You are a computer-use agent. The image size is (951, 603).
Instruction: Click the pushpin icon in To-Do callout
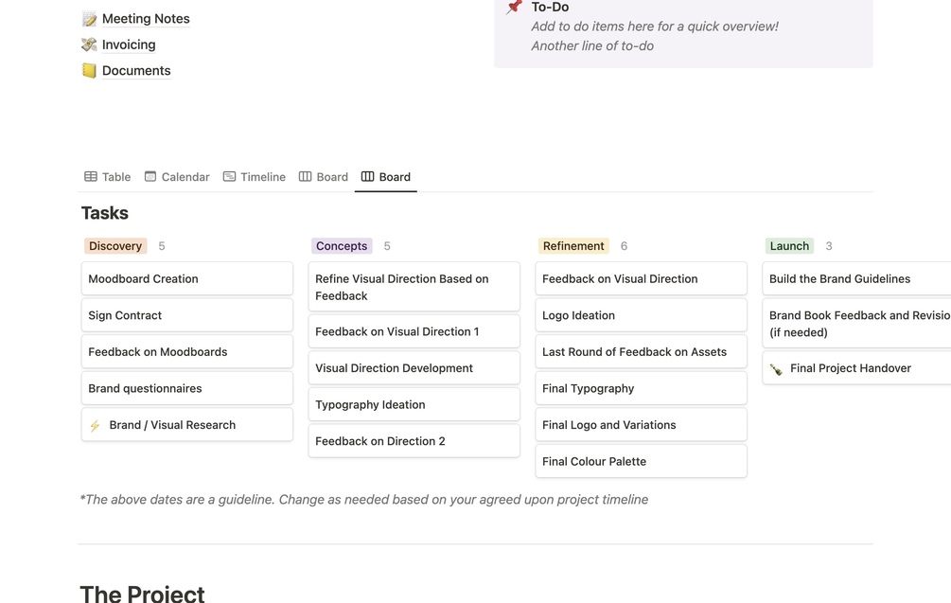[514, 8]
